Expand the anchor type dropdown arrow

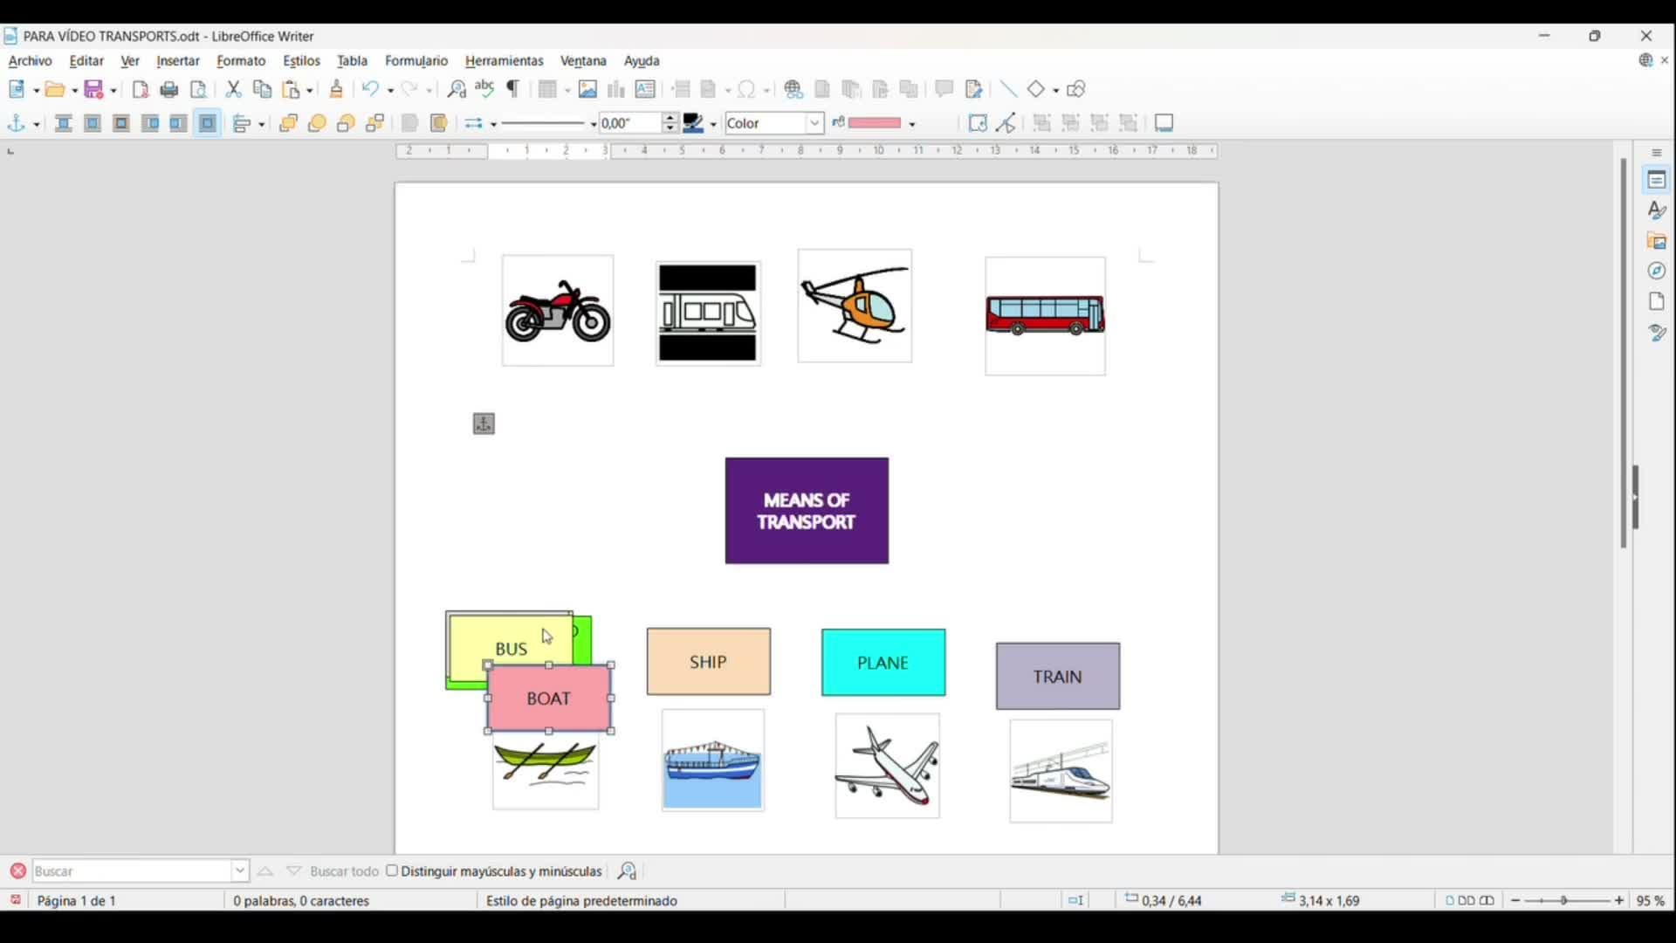[37, 125]
